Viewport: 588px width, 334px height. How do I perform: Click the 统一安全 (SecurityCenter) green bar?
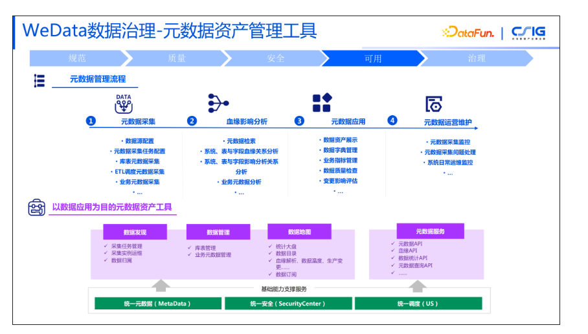(x=288, y=304)
